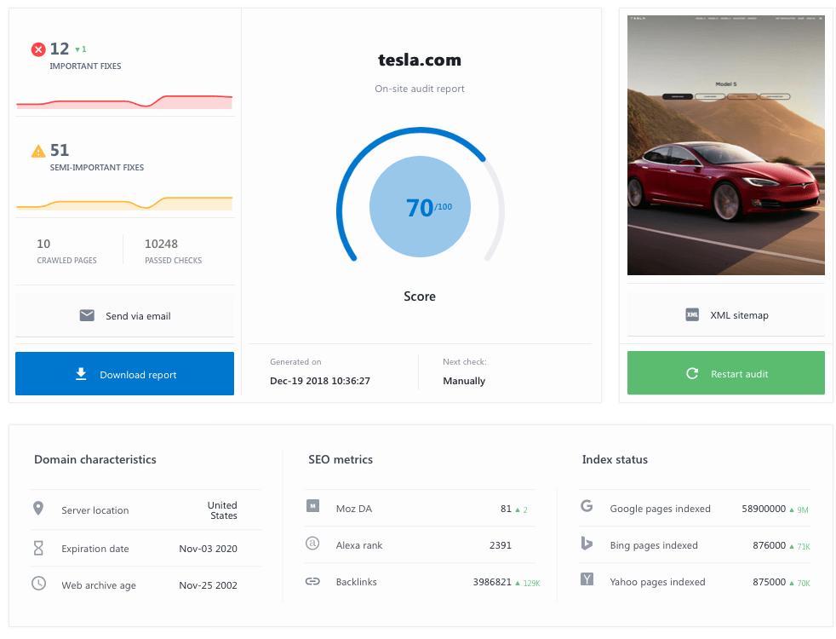836x639 pixels.
Task: Click the Google logo icon in Index status
Action: (587, 505)
